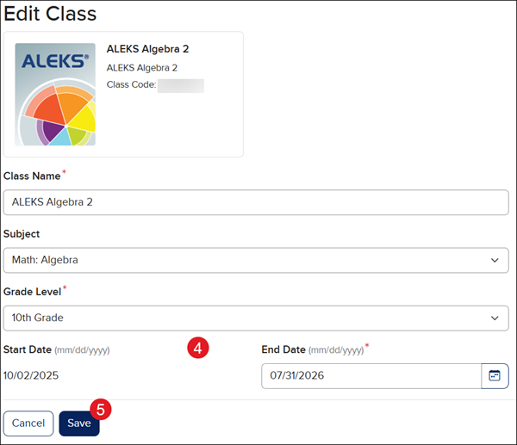This screenshot has height=445, width=517.
Task: Click the red step 4 marker
Action: [198, 349]
